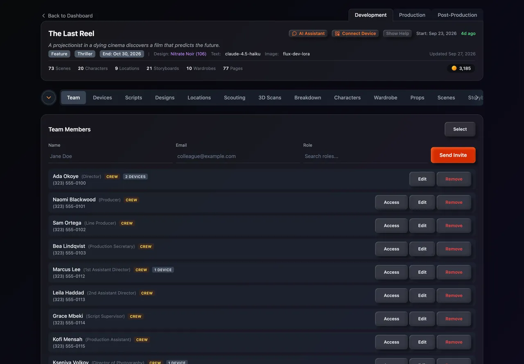The width and height of the screenshot is (524, 364).
Task: Click the Name input field
Action: [x=110, y=156]
